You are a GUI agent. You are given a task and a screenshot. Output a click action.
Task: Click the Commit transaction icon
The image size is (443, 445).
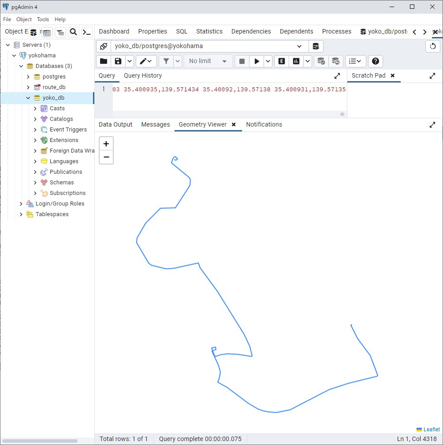click(321, 61)
